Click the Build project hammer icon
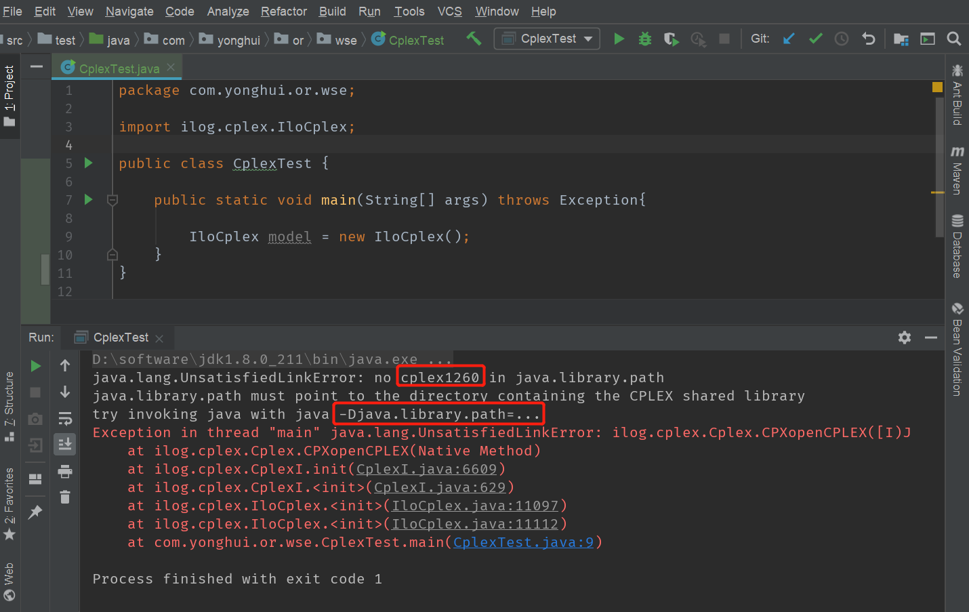This screenshot has width=969, height=612. coord(474,39)
